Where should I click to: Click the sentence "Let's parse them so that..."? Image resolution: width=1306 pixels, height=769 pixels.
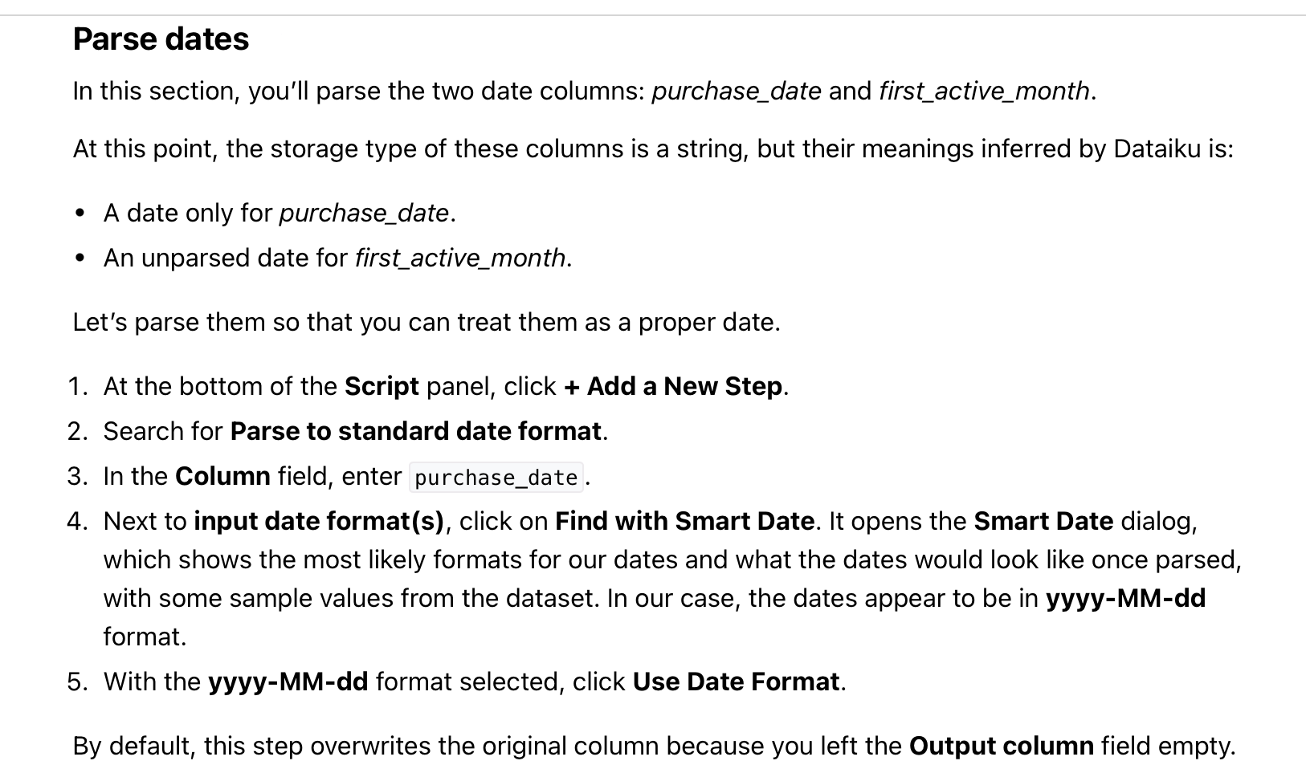426,322
